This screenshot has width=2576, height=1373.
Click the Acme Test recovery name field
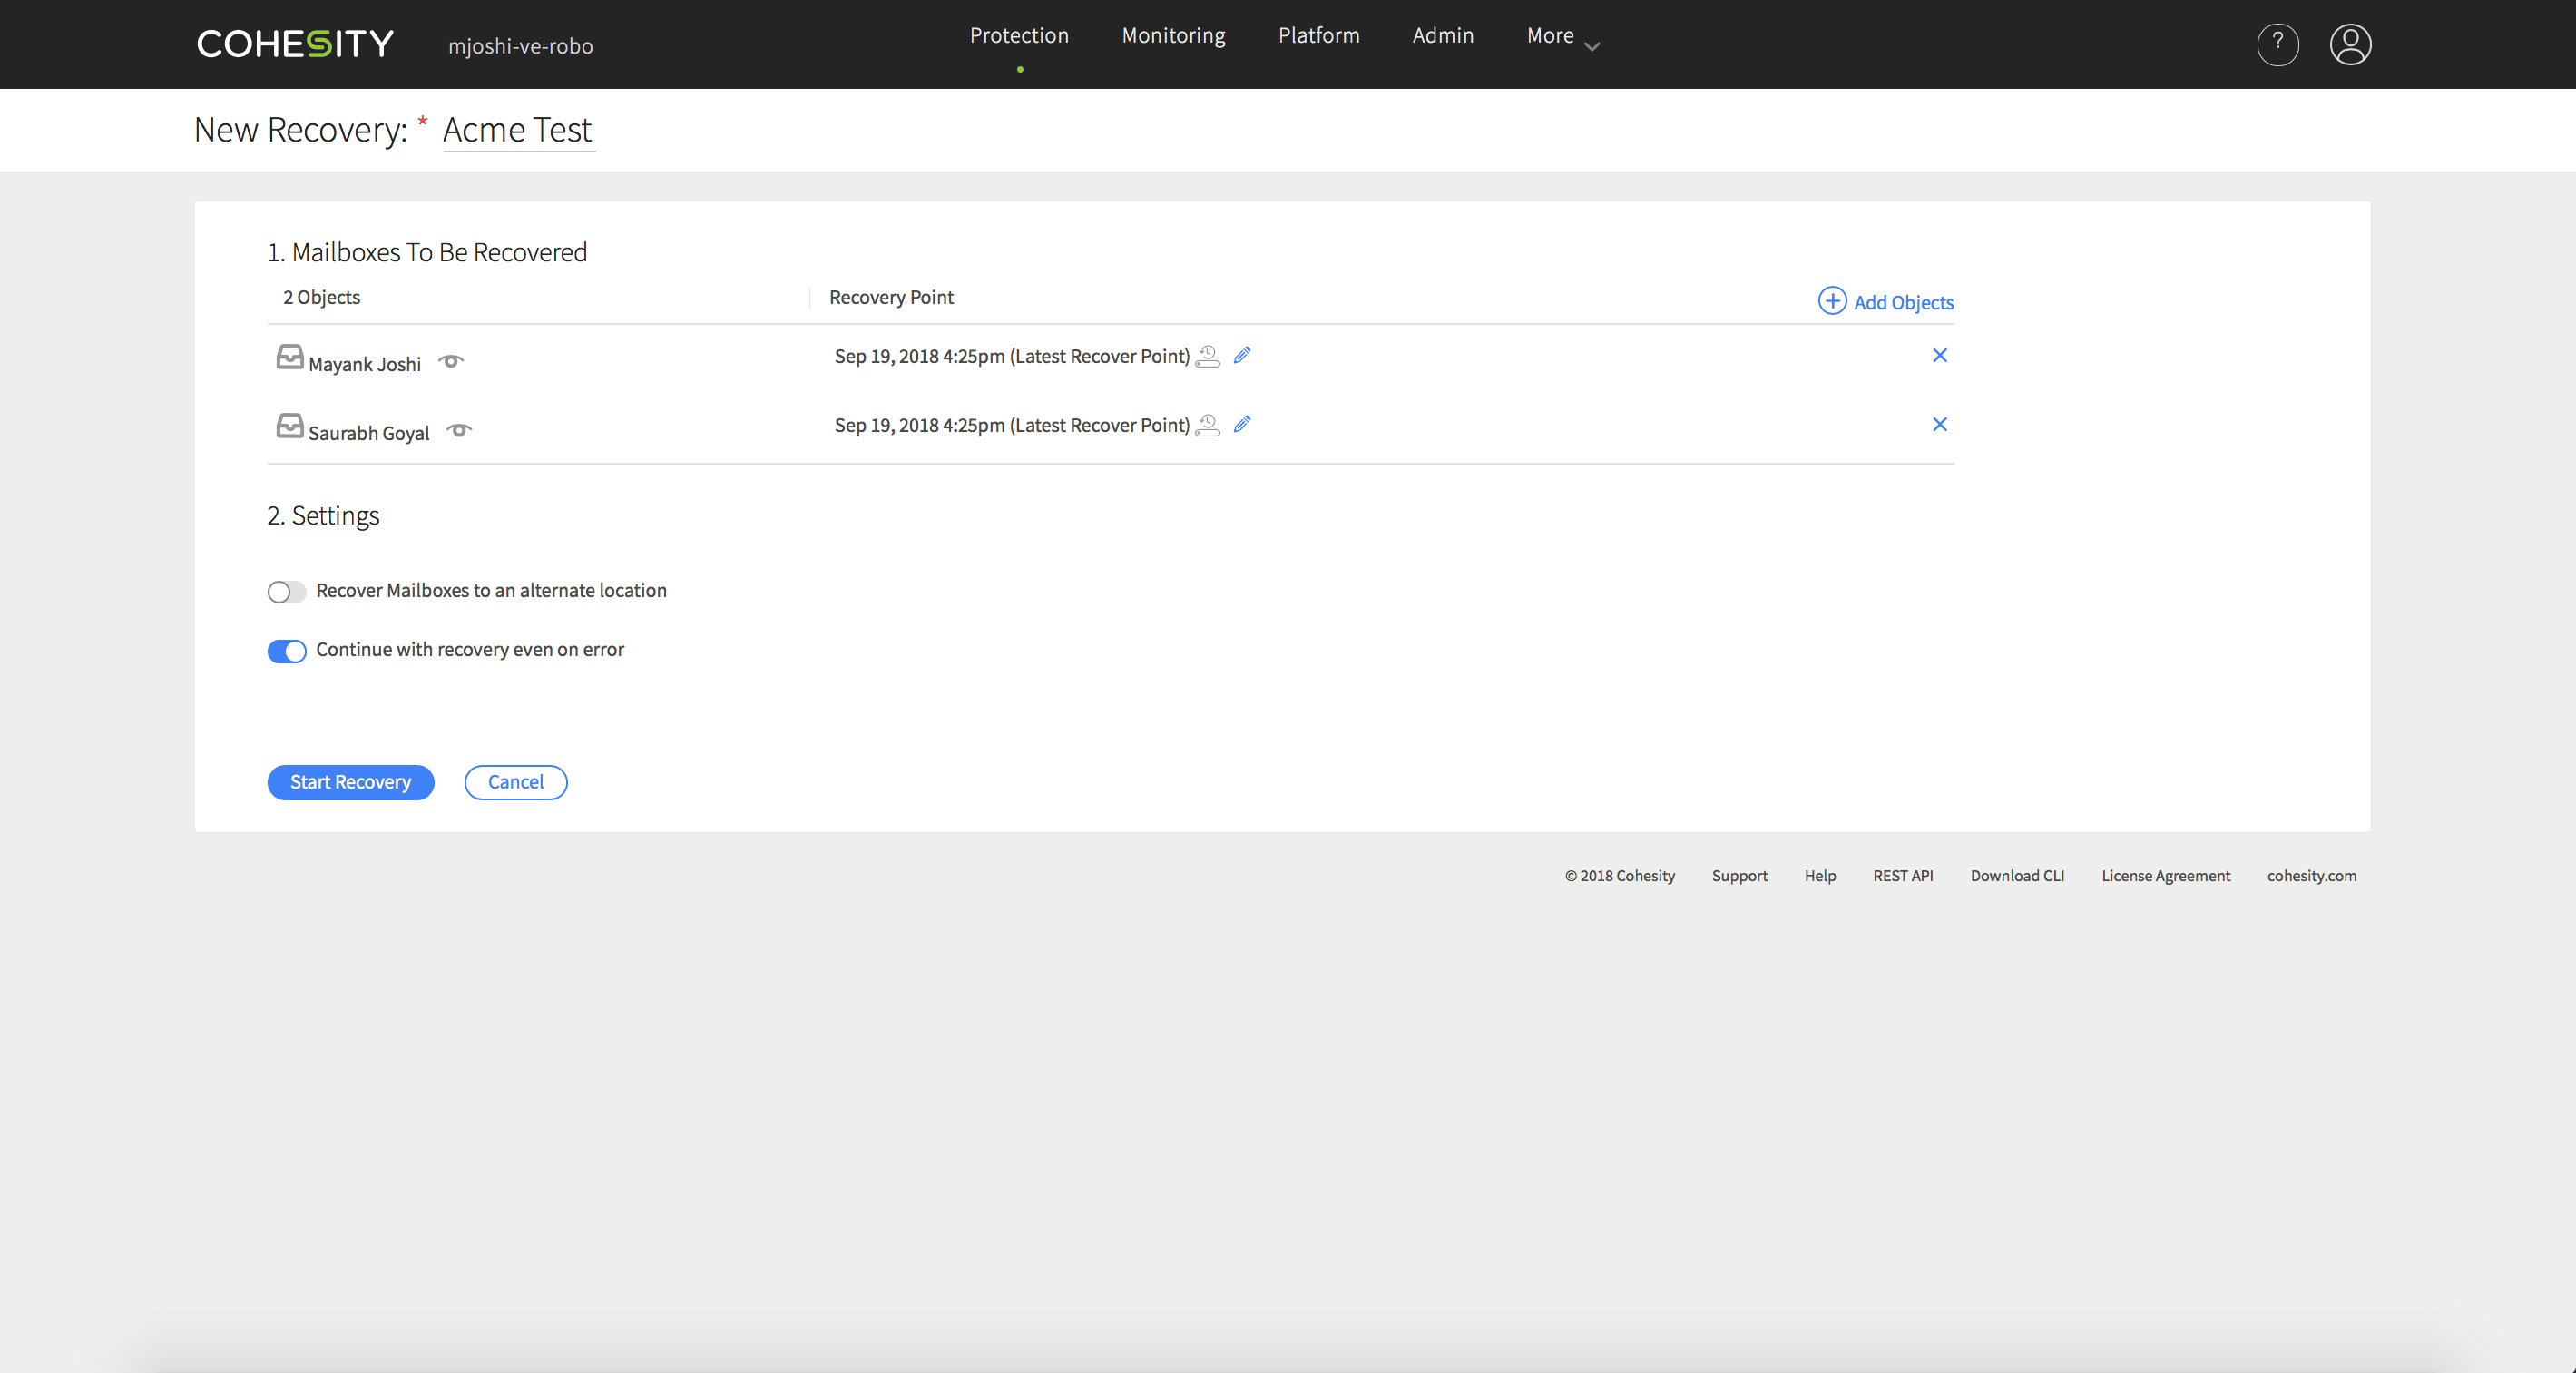517,130
